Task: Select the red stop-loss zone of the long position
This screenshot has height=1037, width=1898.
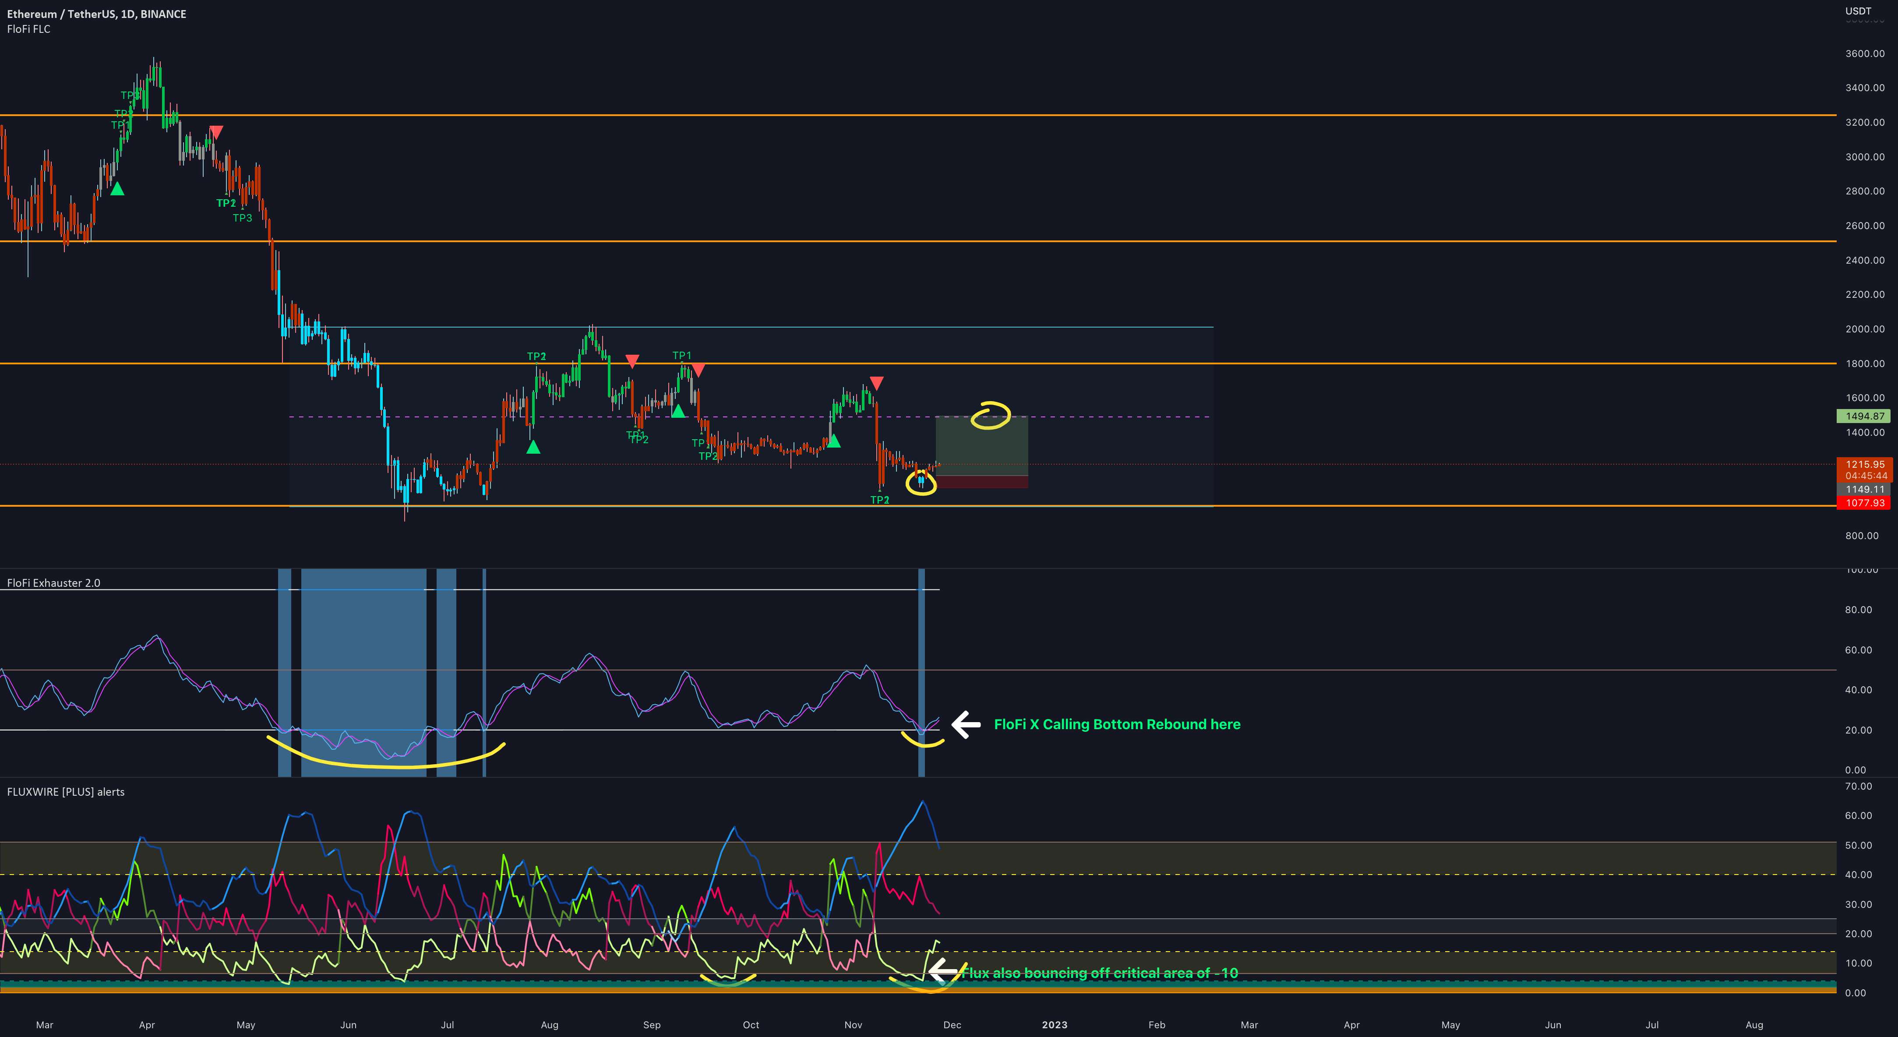Action: 981,482
